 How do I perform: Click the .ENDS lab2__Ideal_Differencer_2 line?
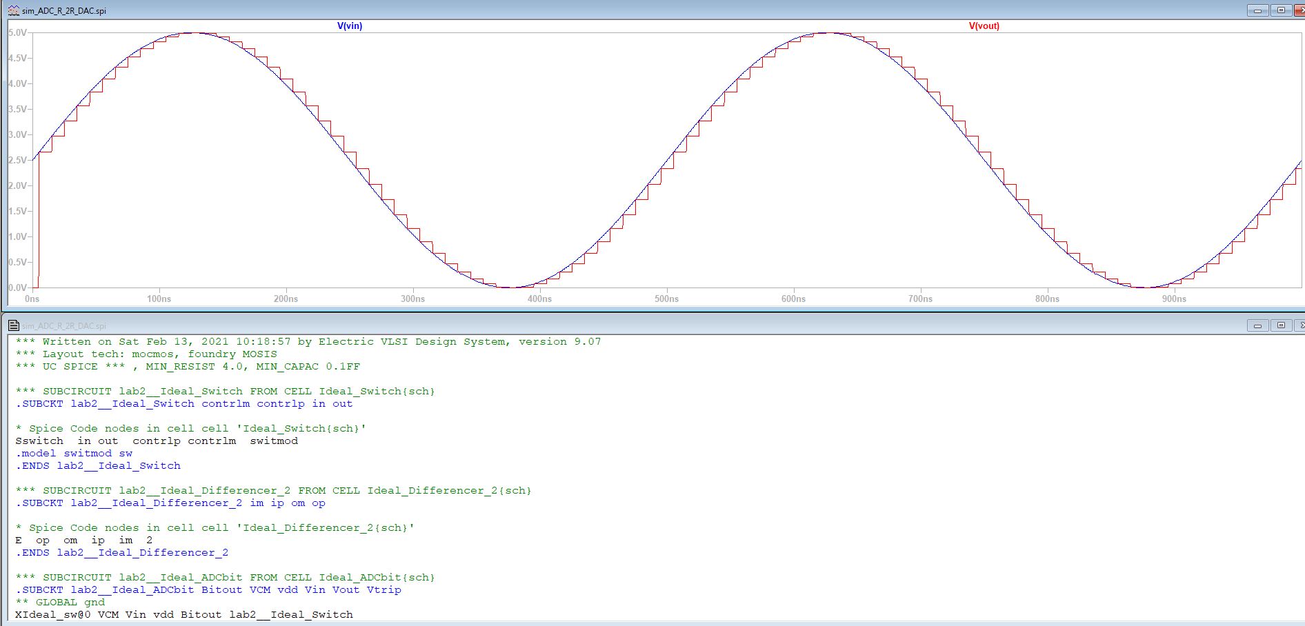(121, 553)
